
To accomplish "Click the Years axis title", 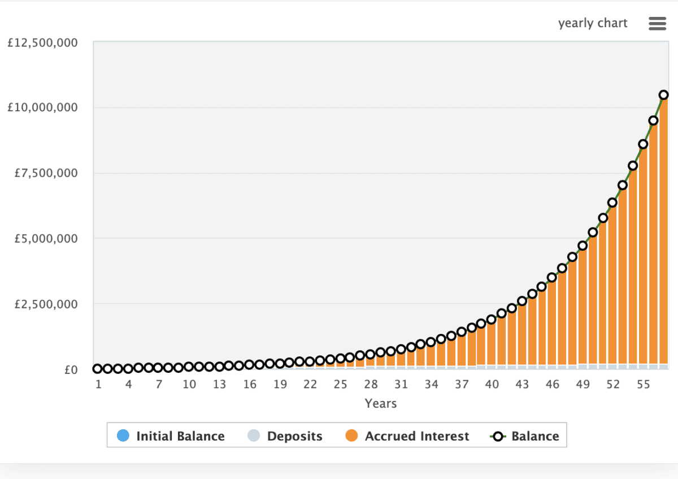I will point(381,403).
